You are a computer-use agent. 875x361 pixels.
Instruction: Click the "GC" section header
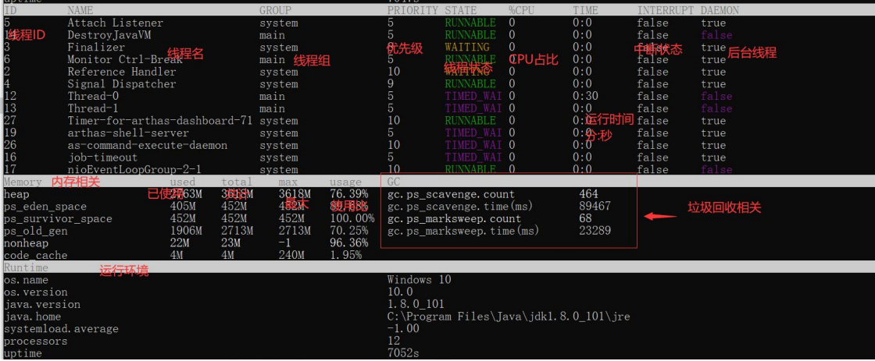click(394, 182)
